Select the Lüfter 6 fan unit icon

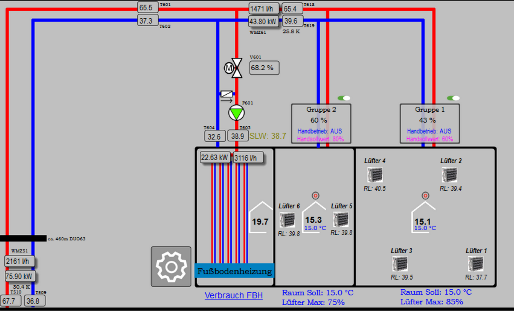[x=288, y=220]
